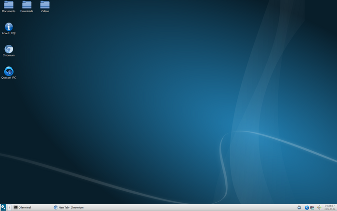Click the tray icon left of volume
This screenshot has height=211, width=337.
[312, 208]
